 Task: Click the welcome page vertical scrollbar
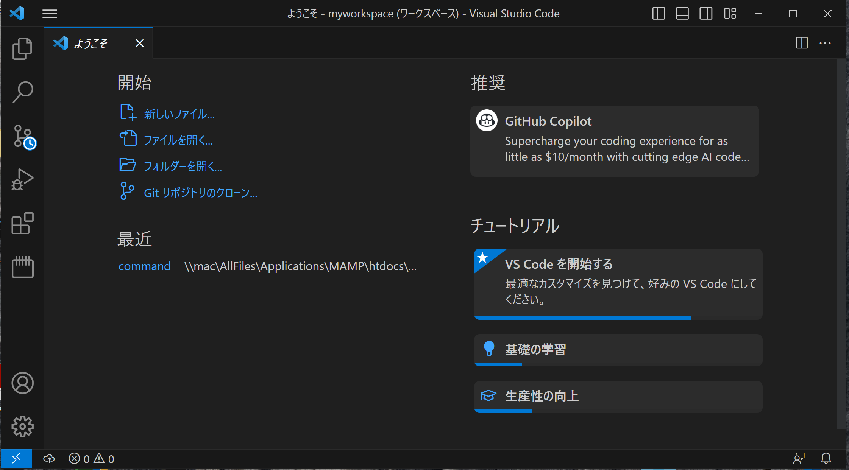click(x=841, y=244)
